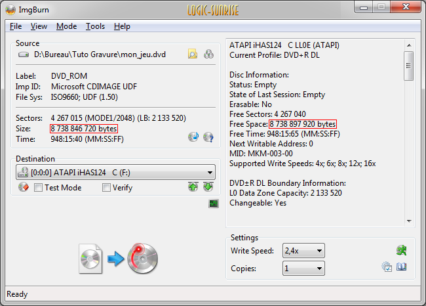Screen dimensions: 426x306
Task: Open the File menu
Action: 16,26
